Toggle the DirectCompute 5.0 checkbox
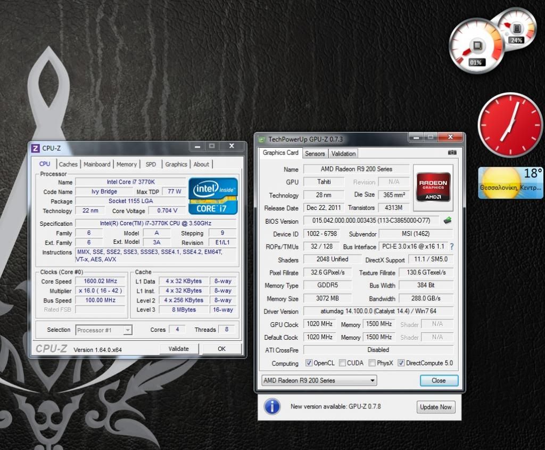 tap(401, 363)
